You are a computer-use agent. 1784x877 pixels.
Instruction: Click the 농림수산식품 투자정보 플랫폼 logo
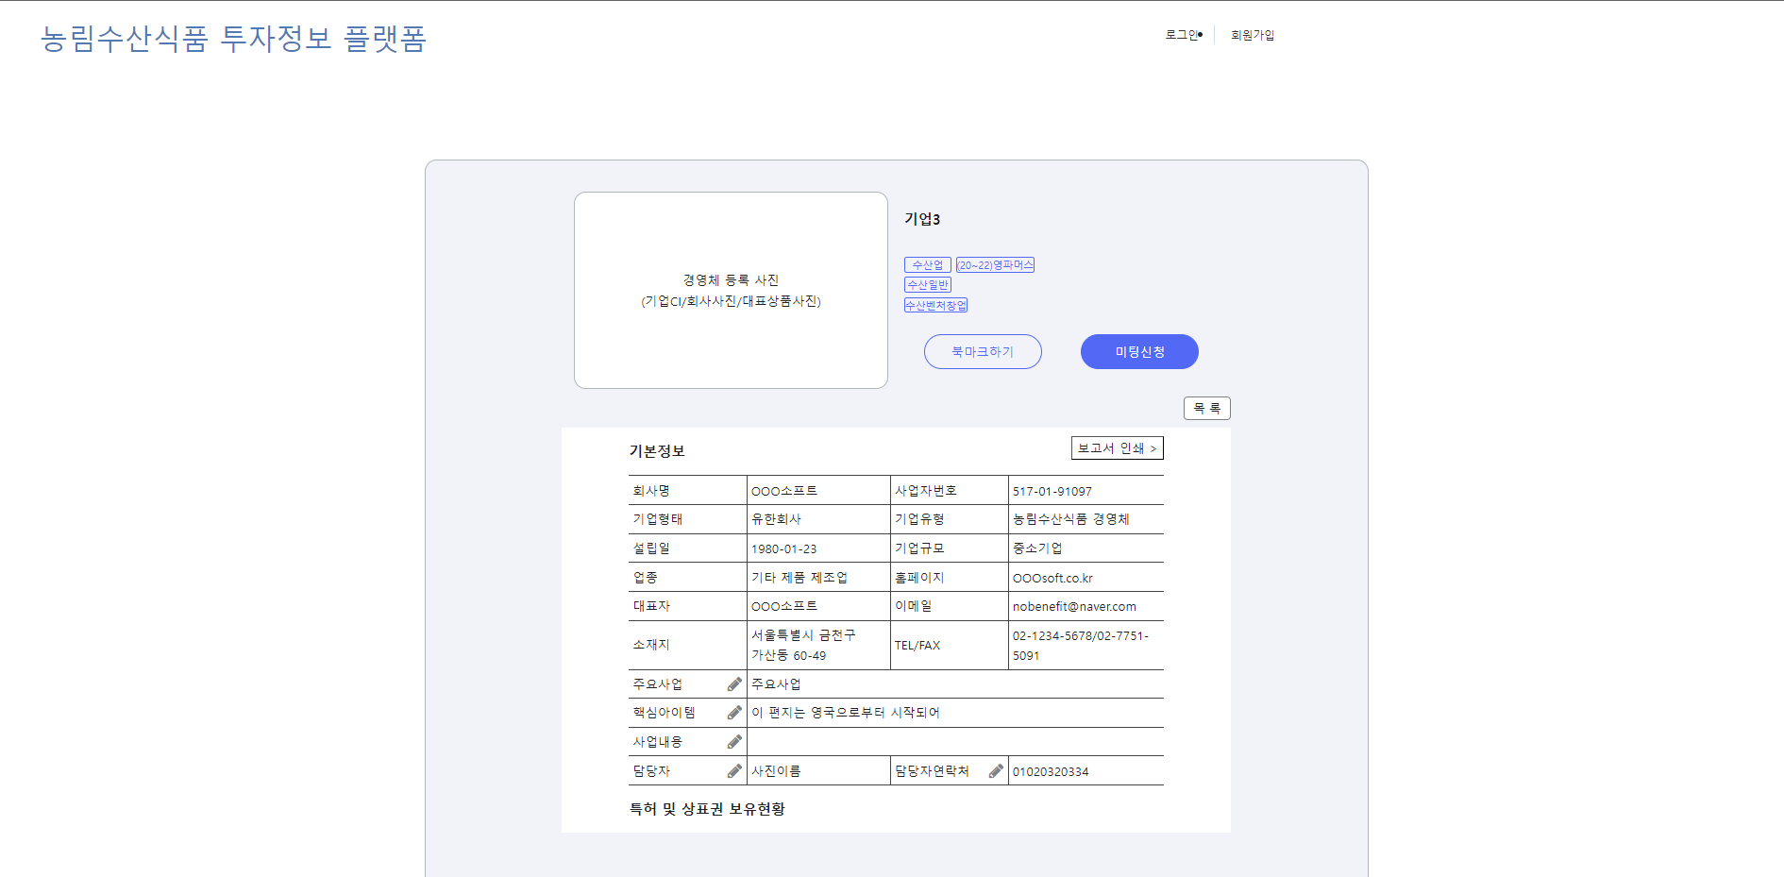point(231,39)
